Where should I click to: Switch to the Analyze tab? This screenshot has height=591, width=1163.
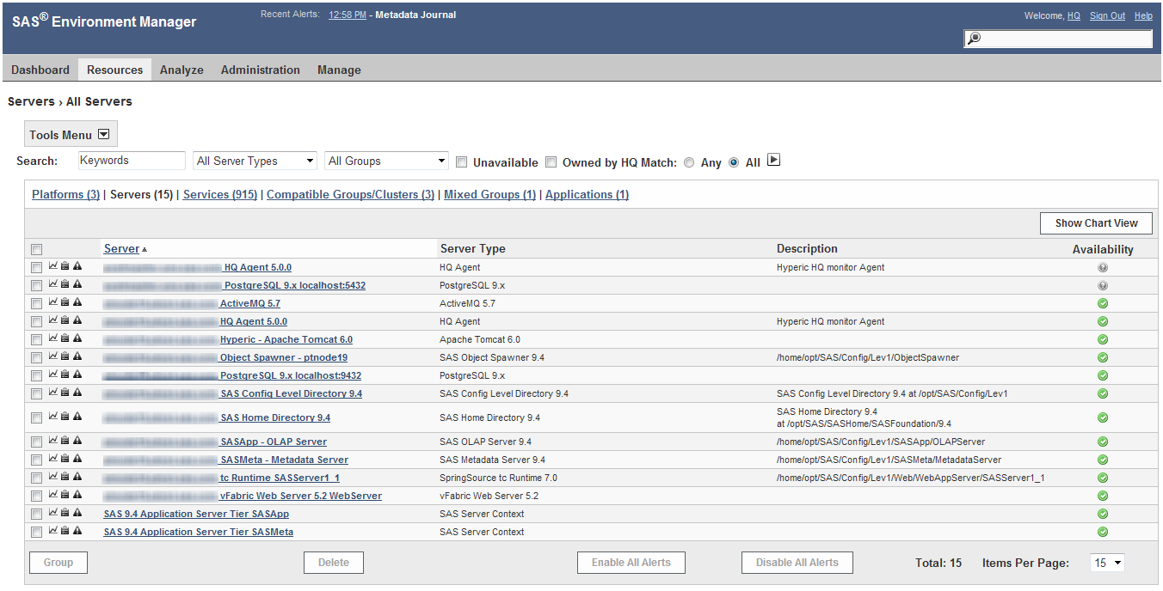(181, 70)
